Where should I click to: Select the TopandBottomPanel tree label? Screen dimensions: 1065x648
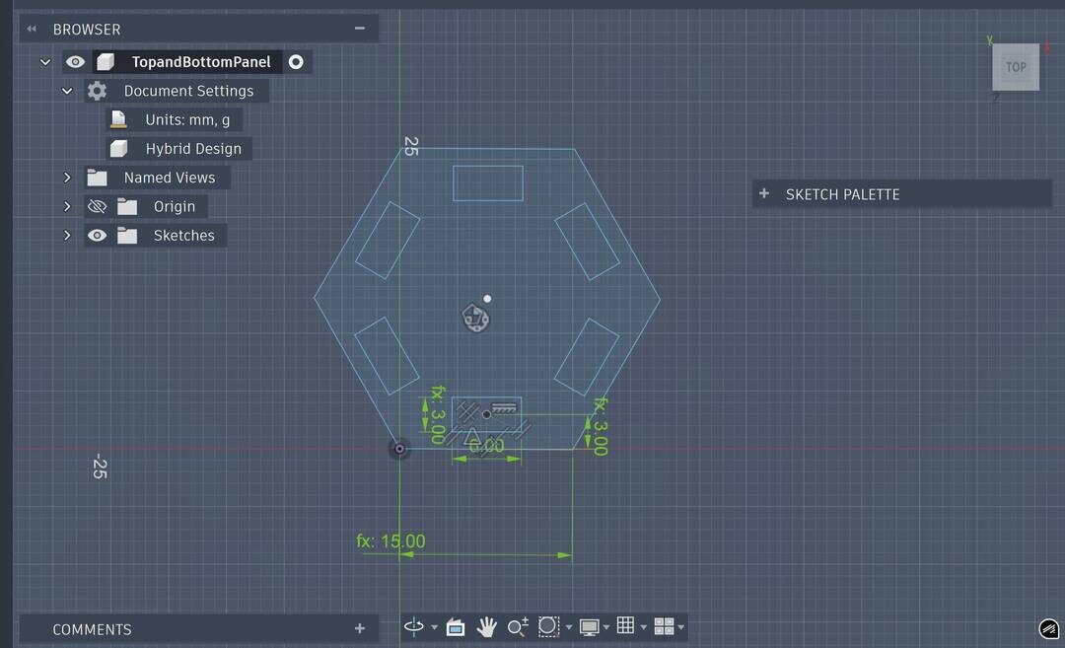click(201, 62)
